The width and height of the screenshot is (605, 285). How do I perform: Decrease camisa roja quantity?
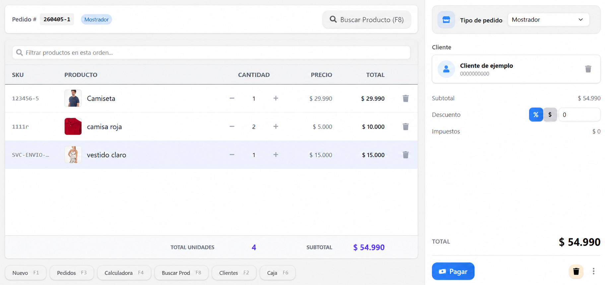tap(232, 126)
